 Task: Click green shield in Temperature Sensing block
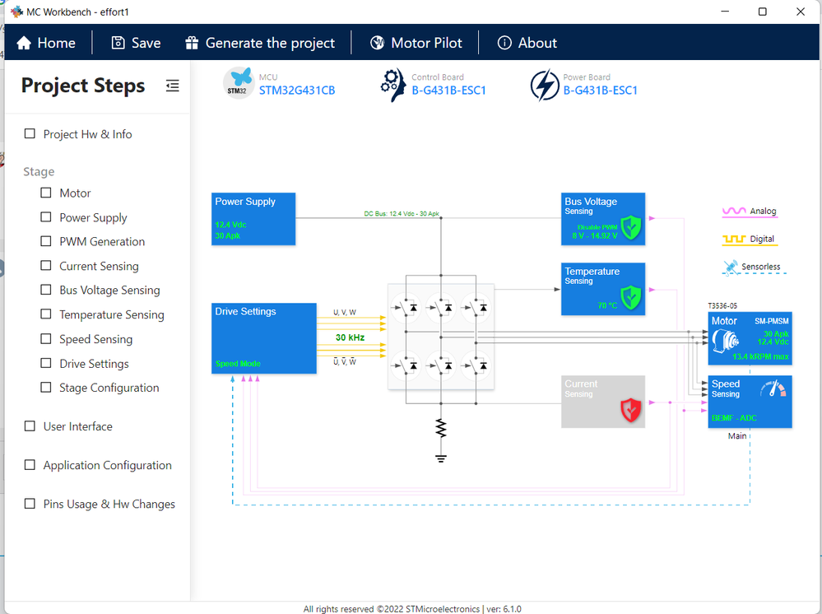click(631, 298)
